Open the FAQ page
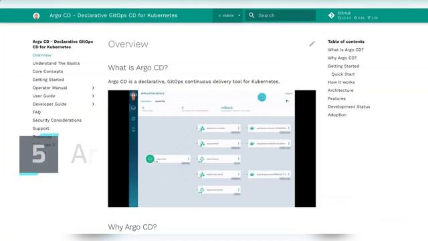The width and height of the screenshot is (428, 241). 37,112
